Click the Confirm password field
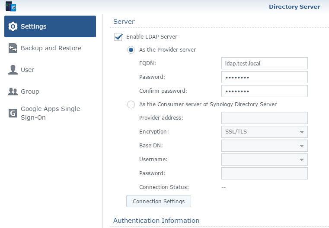329x228 pixels. [264, 91]
